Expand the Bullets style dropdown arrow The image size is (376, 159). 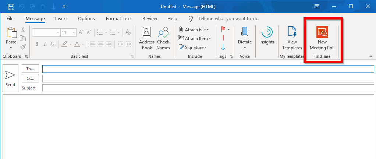[106, 32]
